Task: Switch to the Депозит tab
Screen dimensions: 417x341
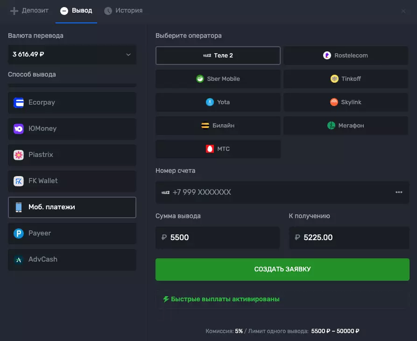Action: point(28,10)
